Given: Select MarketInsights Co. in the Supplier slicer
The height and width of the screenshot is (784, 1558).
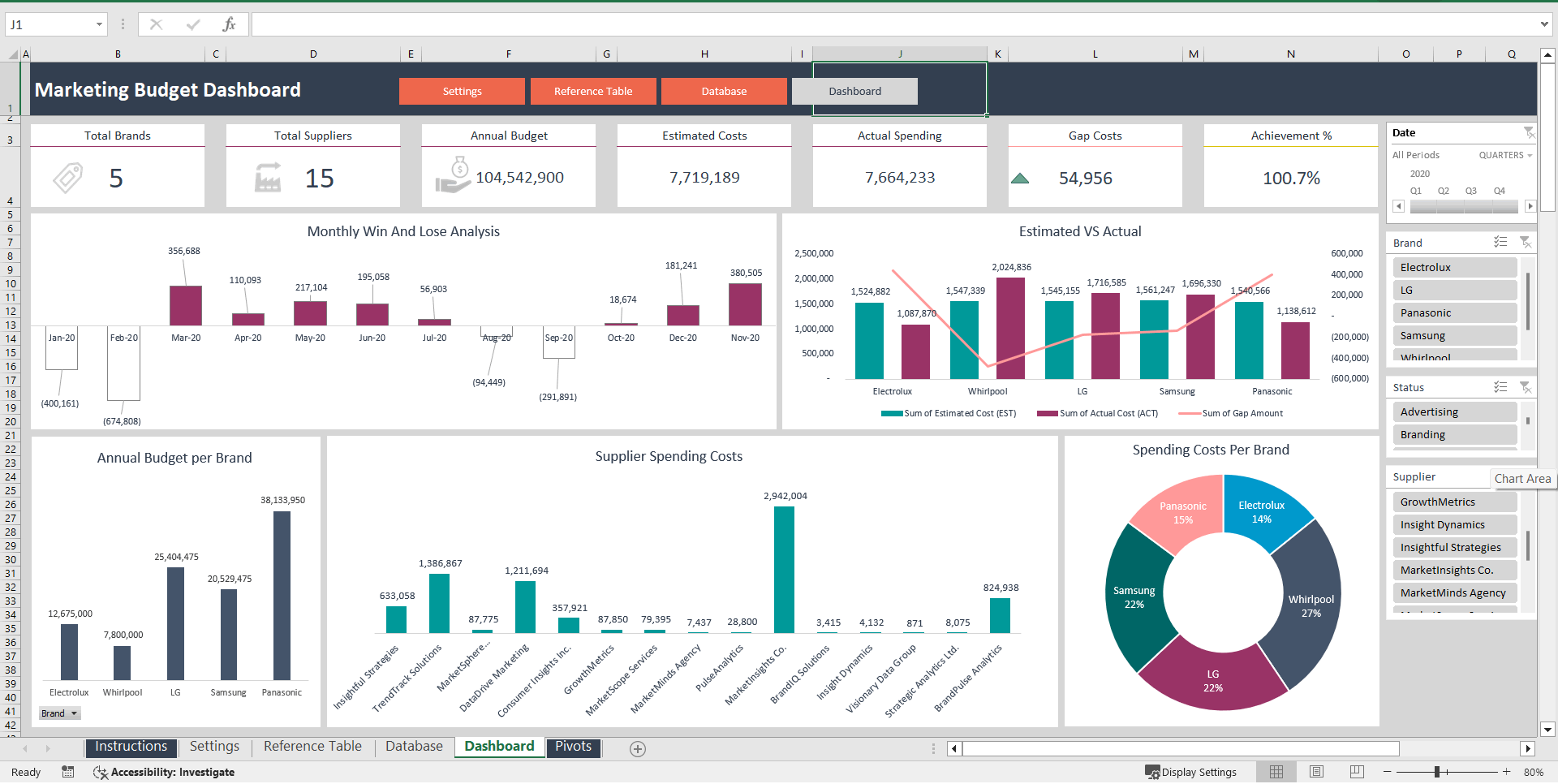Looking at the screenshot, I should [x=1455, y=570].
